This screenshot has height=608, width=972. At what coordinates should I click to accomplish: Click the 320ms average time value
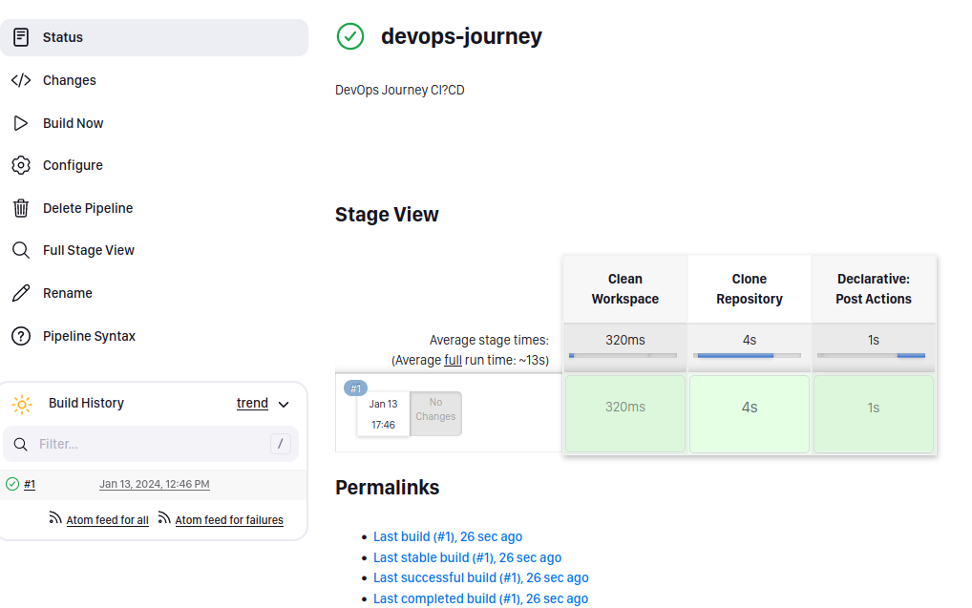click(x=624, y=340)
